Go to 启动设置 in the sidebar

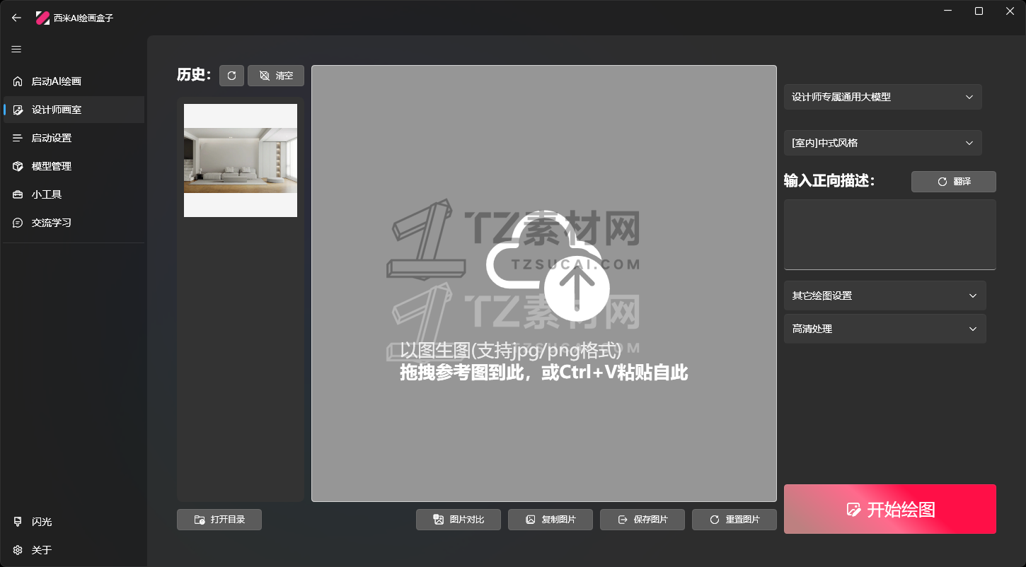click(74, 138)
